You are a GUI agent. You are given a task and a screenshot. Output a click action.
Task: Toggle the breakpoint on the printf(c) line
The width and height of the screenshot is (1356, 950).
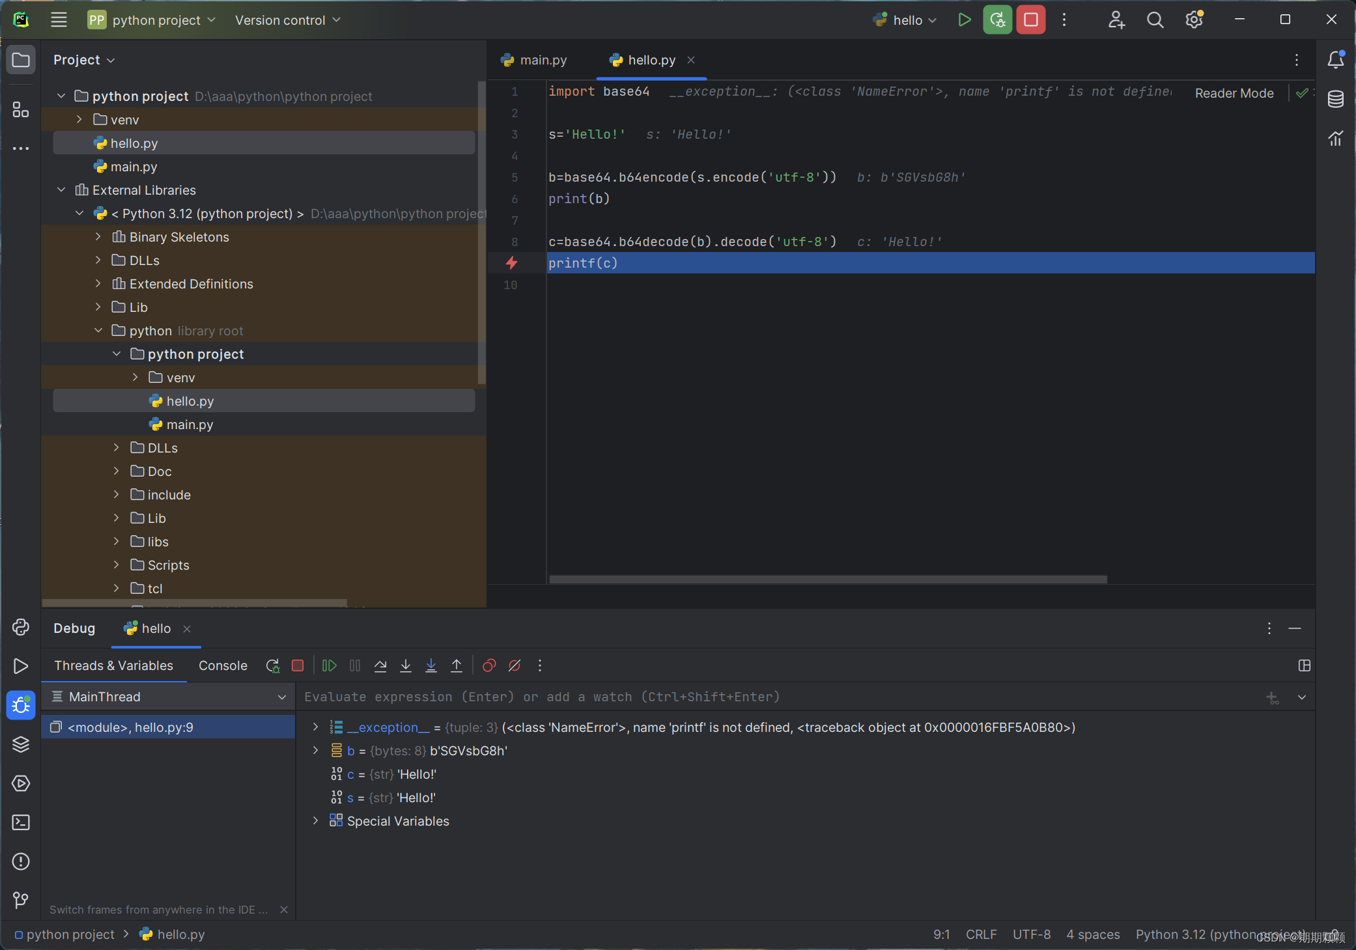pyautogui.click(x=512, y=263)
